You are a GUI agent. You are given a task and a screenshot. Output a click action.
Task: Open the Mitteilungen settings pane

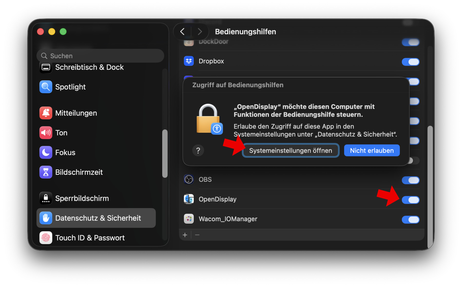tap(96, 113)
